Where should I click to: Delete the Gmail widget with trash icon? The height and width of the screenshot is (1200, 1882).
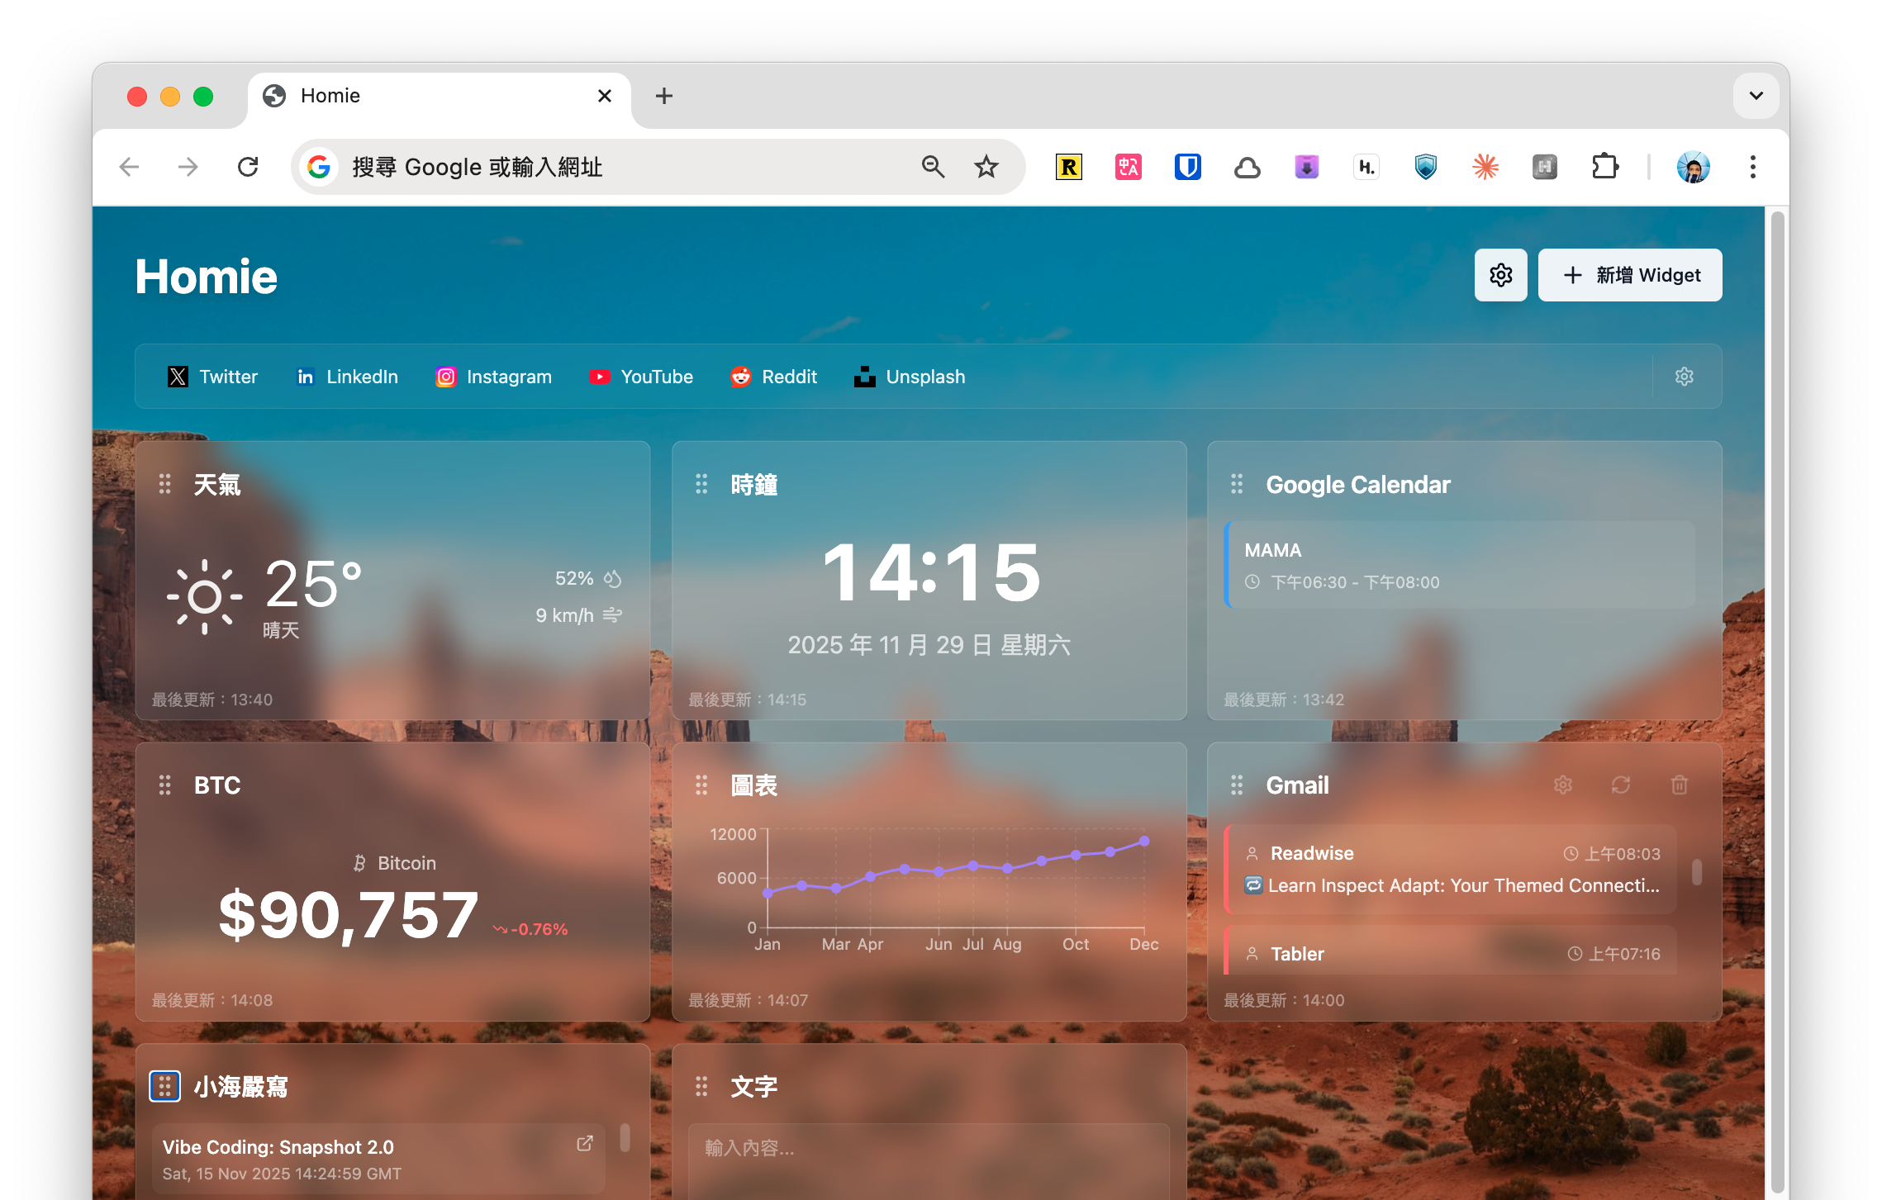[x=1679, y=785]
